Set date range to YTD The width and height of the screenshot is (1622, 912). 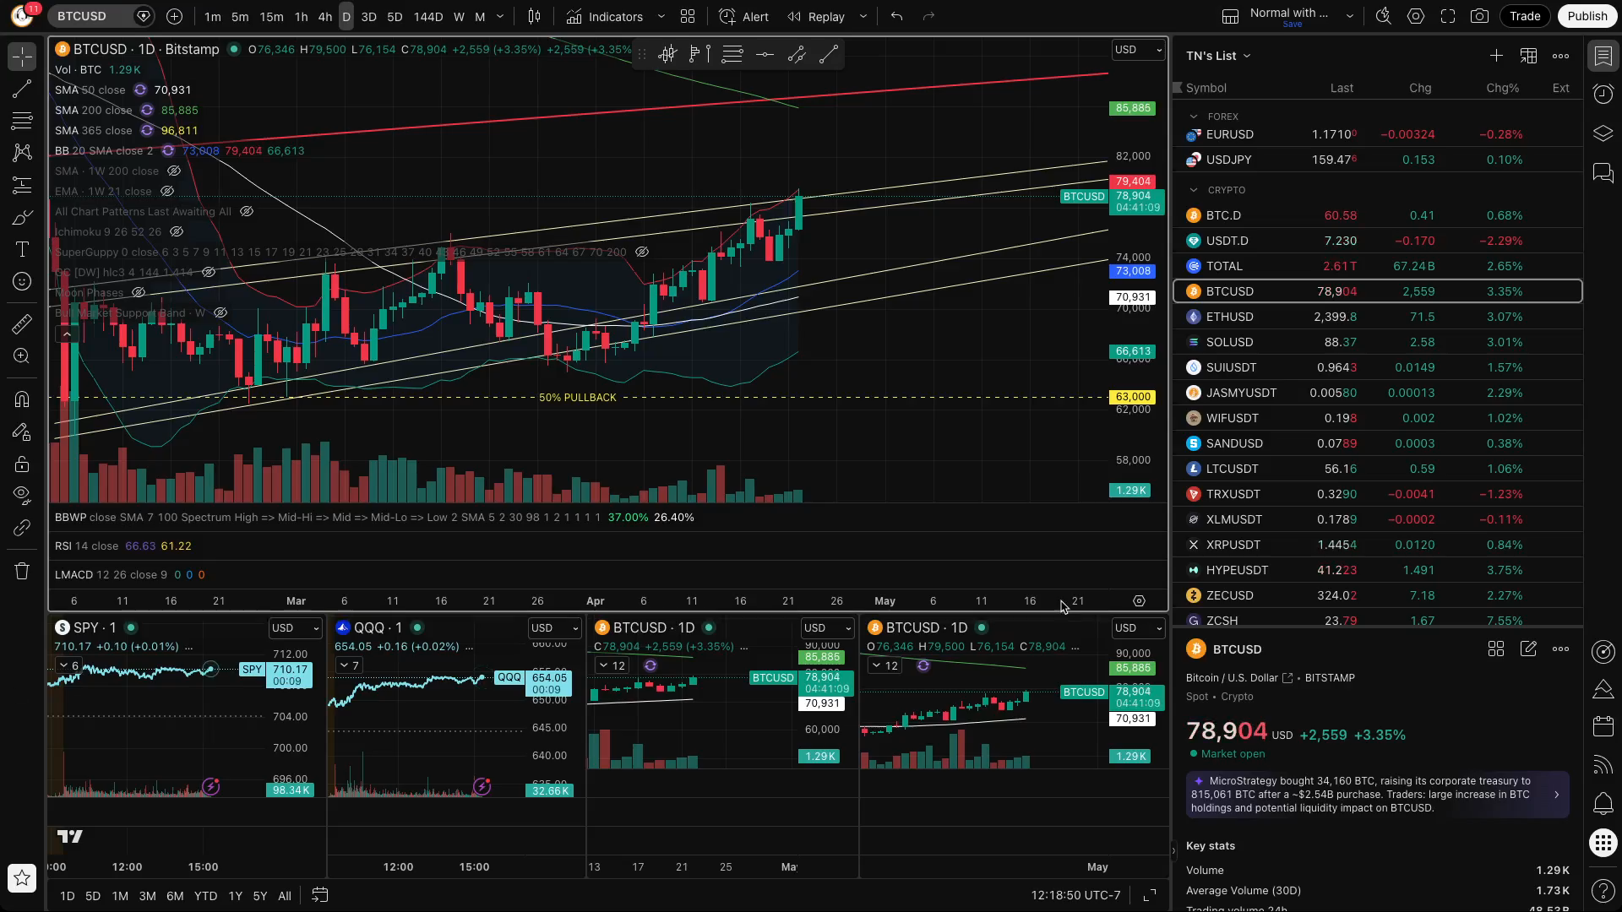[x=205, y=896]
